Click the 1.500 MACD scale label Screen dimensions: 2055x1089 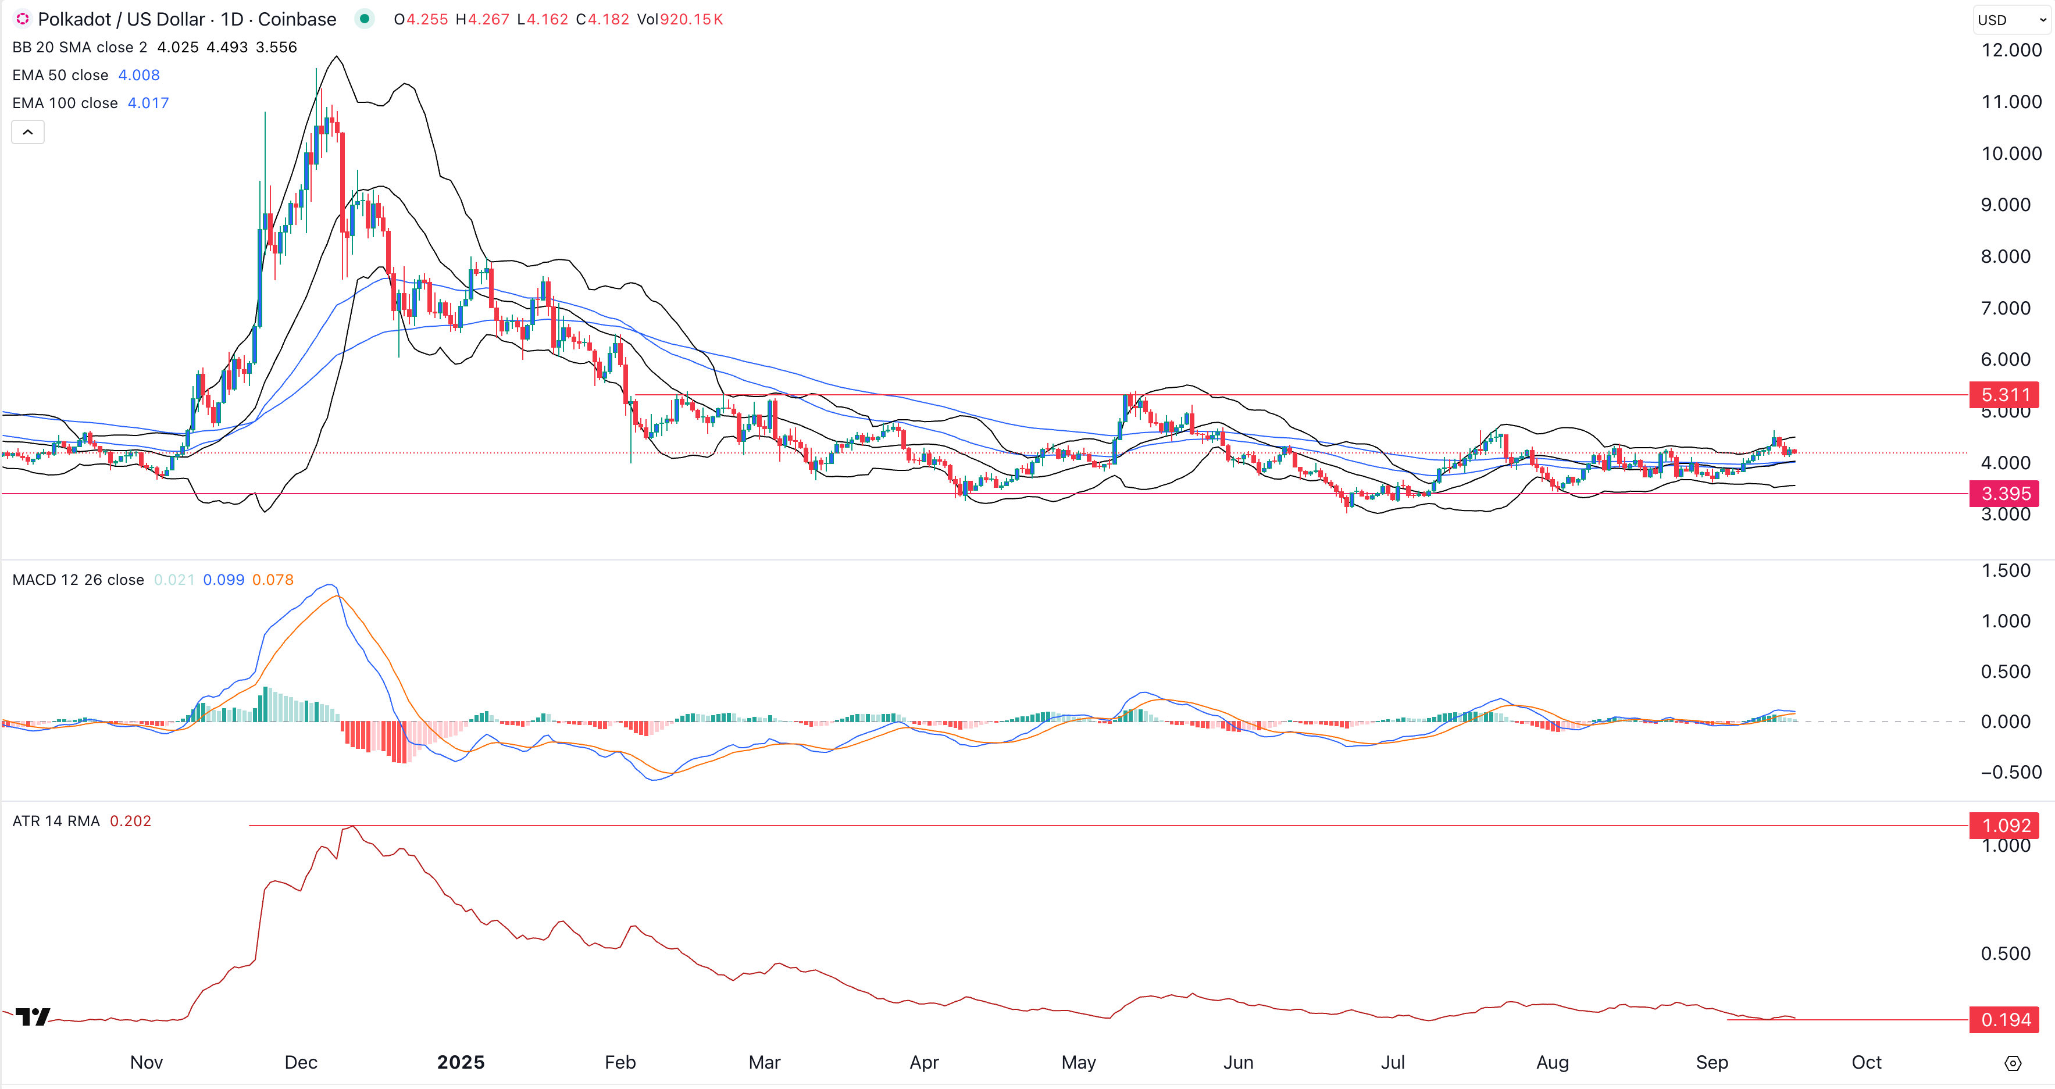click(2006, 570)
